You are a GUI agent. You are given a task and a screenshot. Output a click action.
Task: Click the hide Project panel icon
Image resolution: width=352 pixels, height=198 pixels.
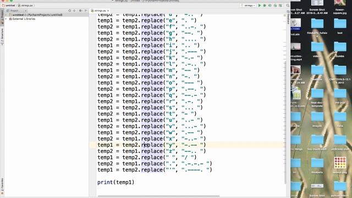click(86, 10)
